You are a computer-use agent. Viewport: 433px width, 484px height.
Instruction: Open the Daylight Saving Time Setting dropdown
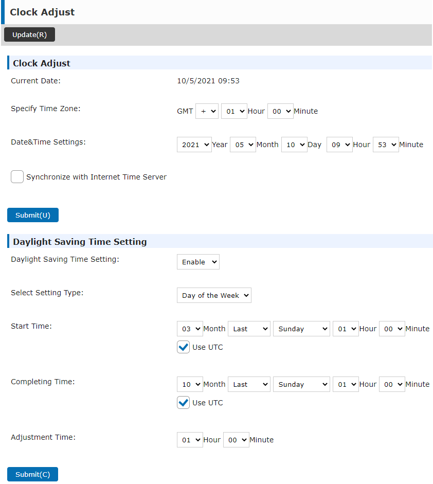pos(198,262)
